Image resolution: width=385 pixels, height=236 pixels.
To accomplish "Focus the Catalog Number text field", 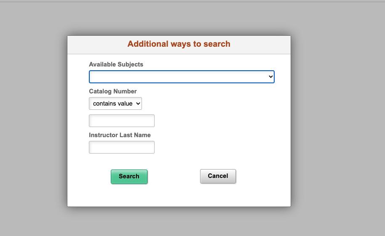I will tap(122, 121).
